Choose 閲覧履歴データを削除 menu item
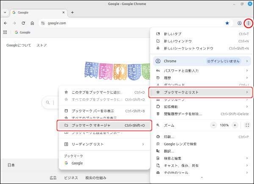 click(x=202, y=114)
